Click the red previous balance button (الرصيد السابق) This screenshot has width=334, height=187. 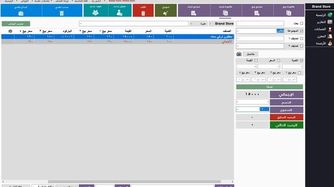(x=287, y=117)
